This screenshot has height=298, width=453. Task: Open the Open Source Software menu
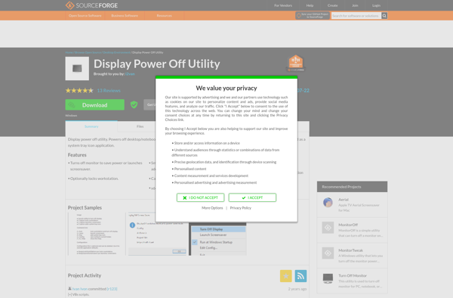click(x=85, y=16)
